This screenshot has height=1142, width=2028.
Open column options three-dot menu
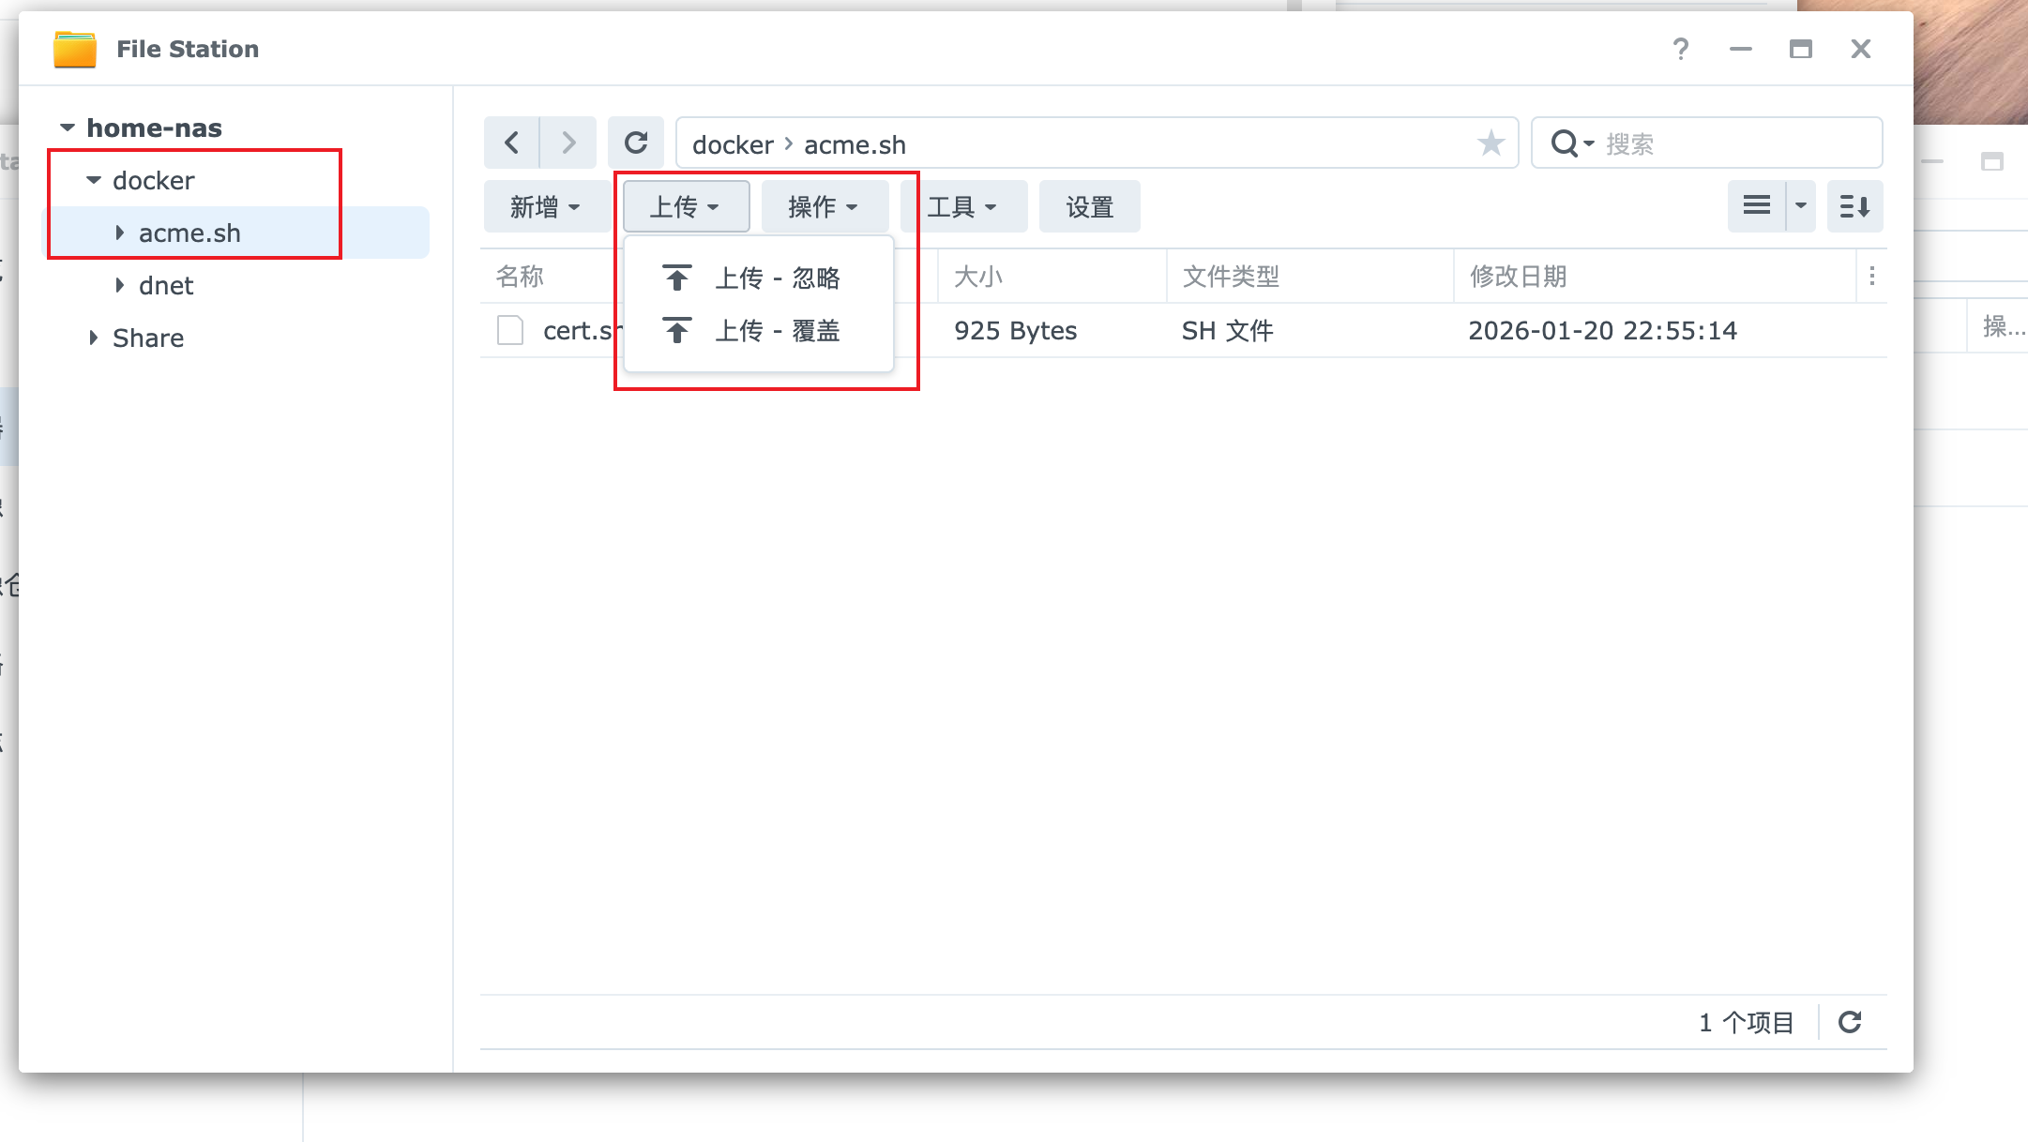1872,277
